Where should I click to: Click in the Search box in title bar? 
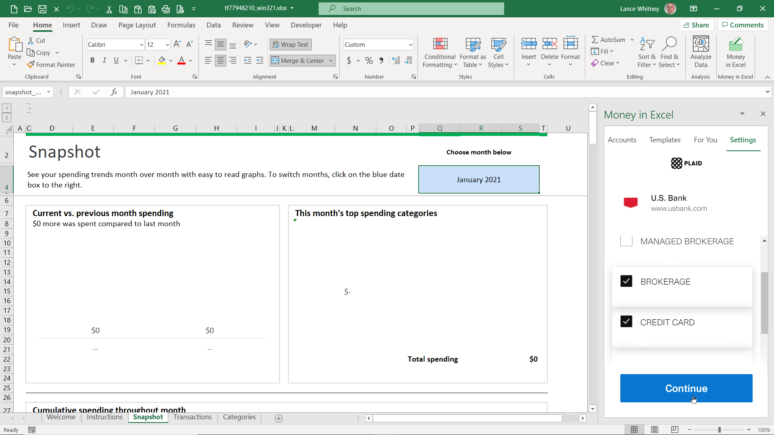point(411,8)
